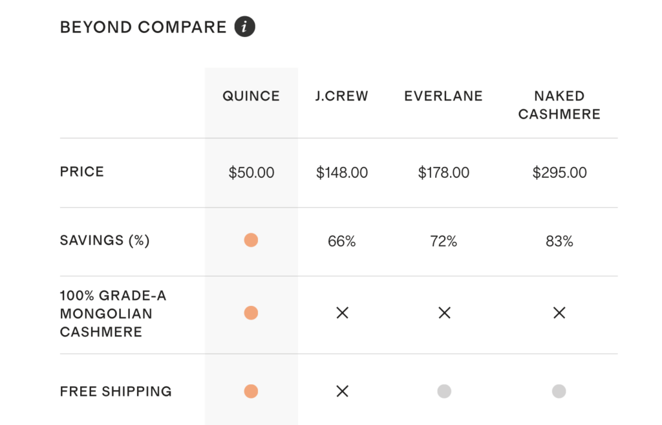Viewport: 662px width, 425px height.
Task: Click the info icon beside Beyond Compare
Action: coord(245,27)
